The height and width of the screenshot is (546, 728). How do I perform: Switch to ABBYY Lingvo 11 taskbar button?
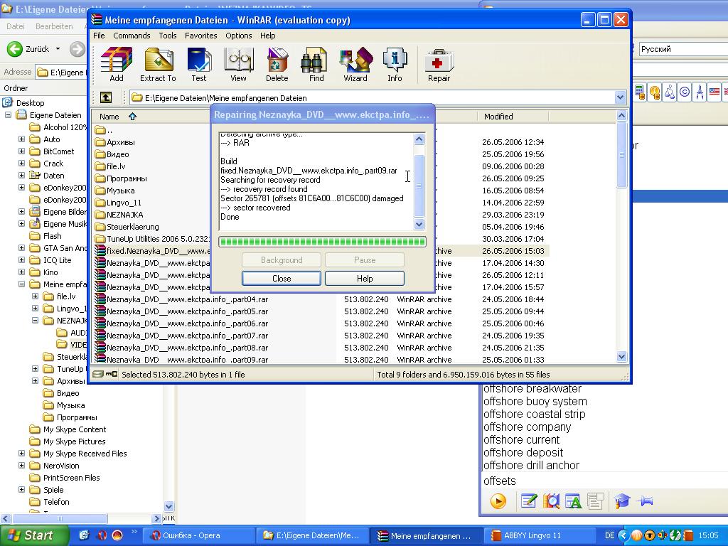point(540,535)
